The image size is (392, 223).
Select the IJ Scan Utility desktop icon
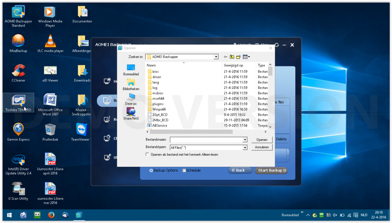pyautogui.click(x=18, y=192)
